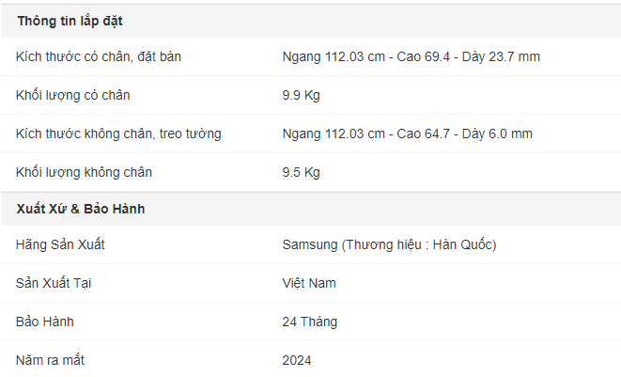Click the 'Khối lượng có chân' label
The image size is (621, 377).
[x=73, y=95]
